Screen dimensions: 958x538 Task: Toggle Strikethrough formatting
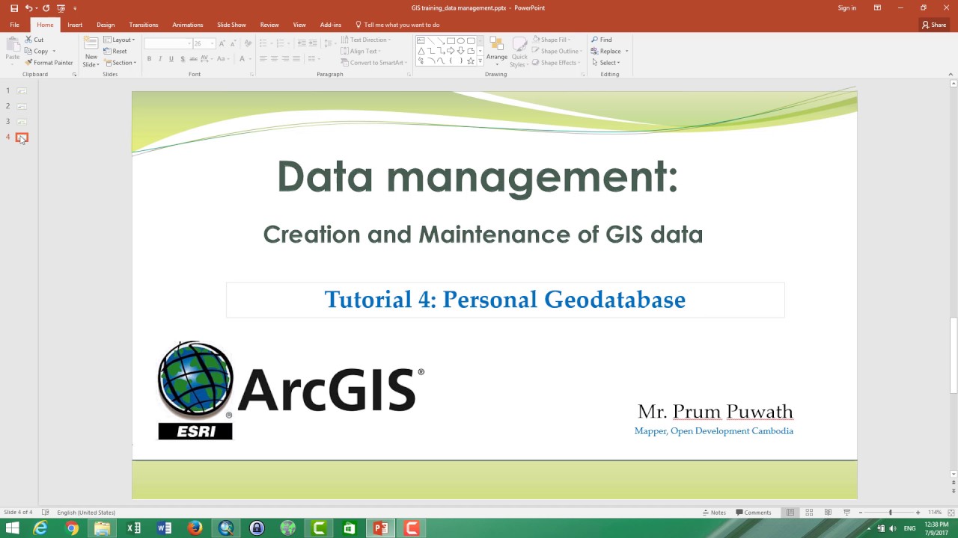coord(193,59)
